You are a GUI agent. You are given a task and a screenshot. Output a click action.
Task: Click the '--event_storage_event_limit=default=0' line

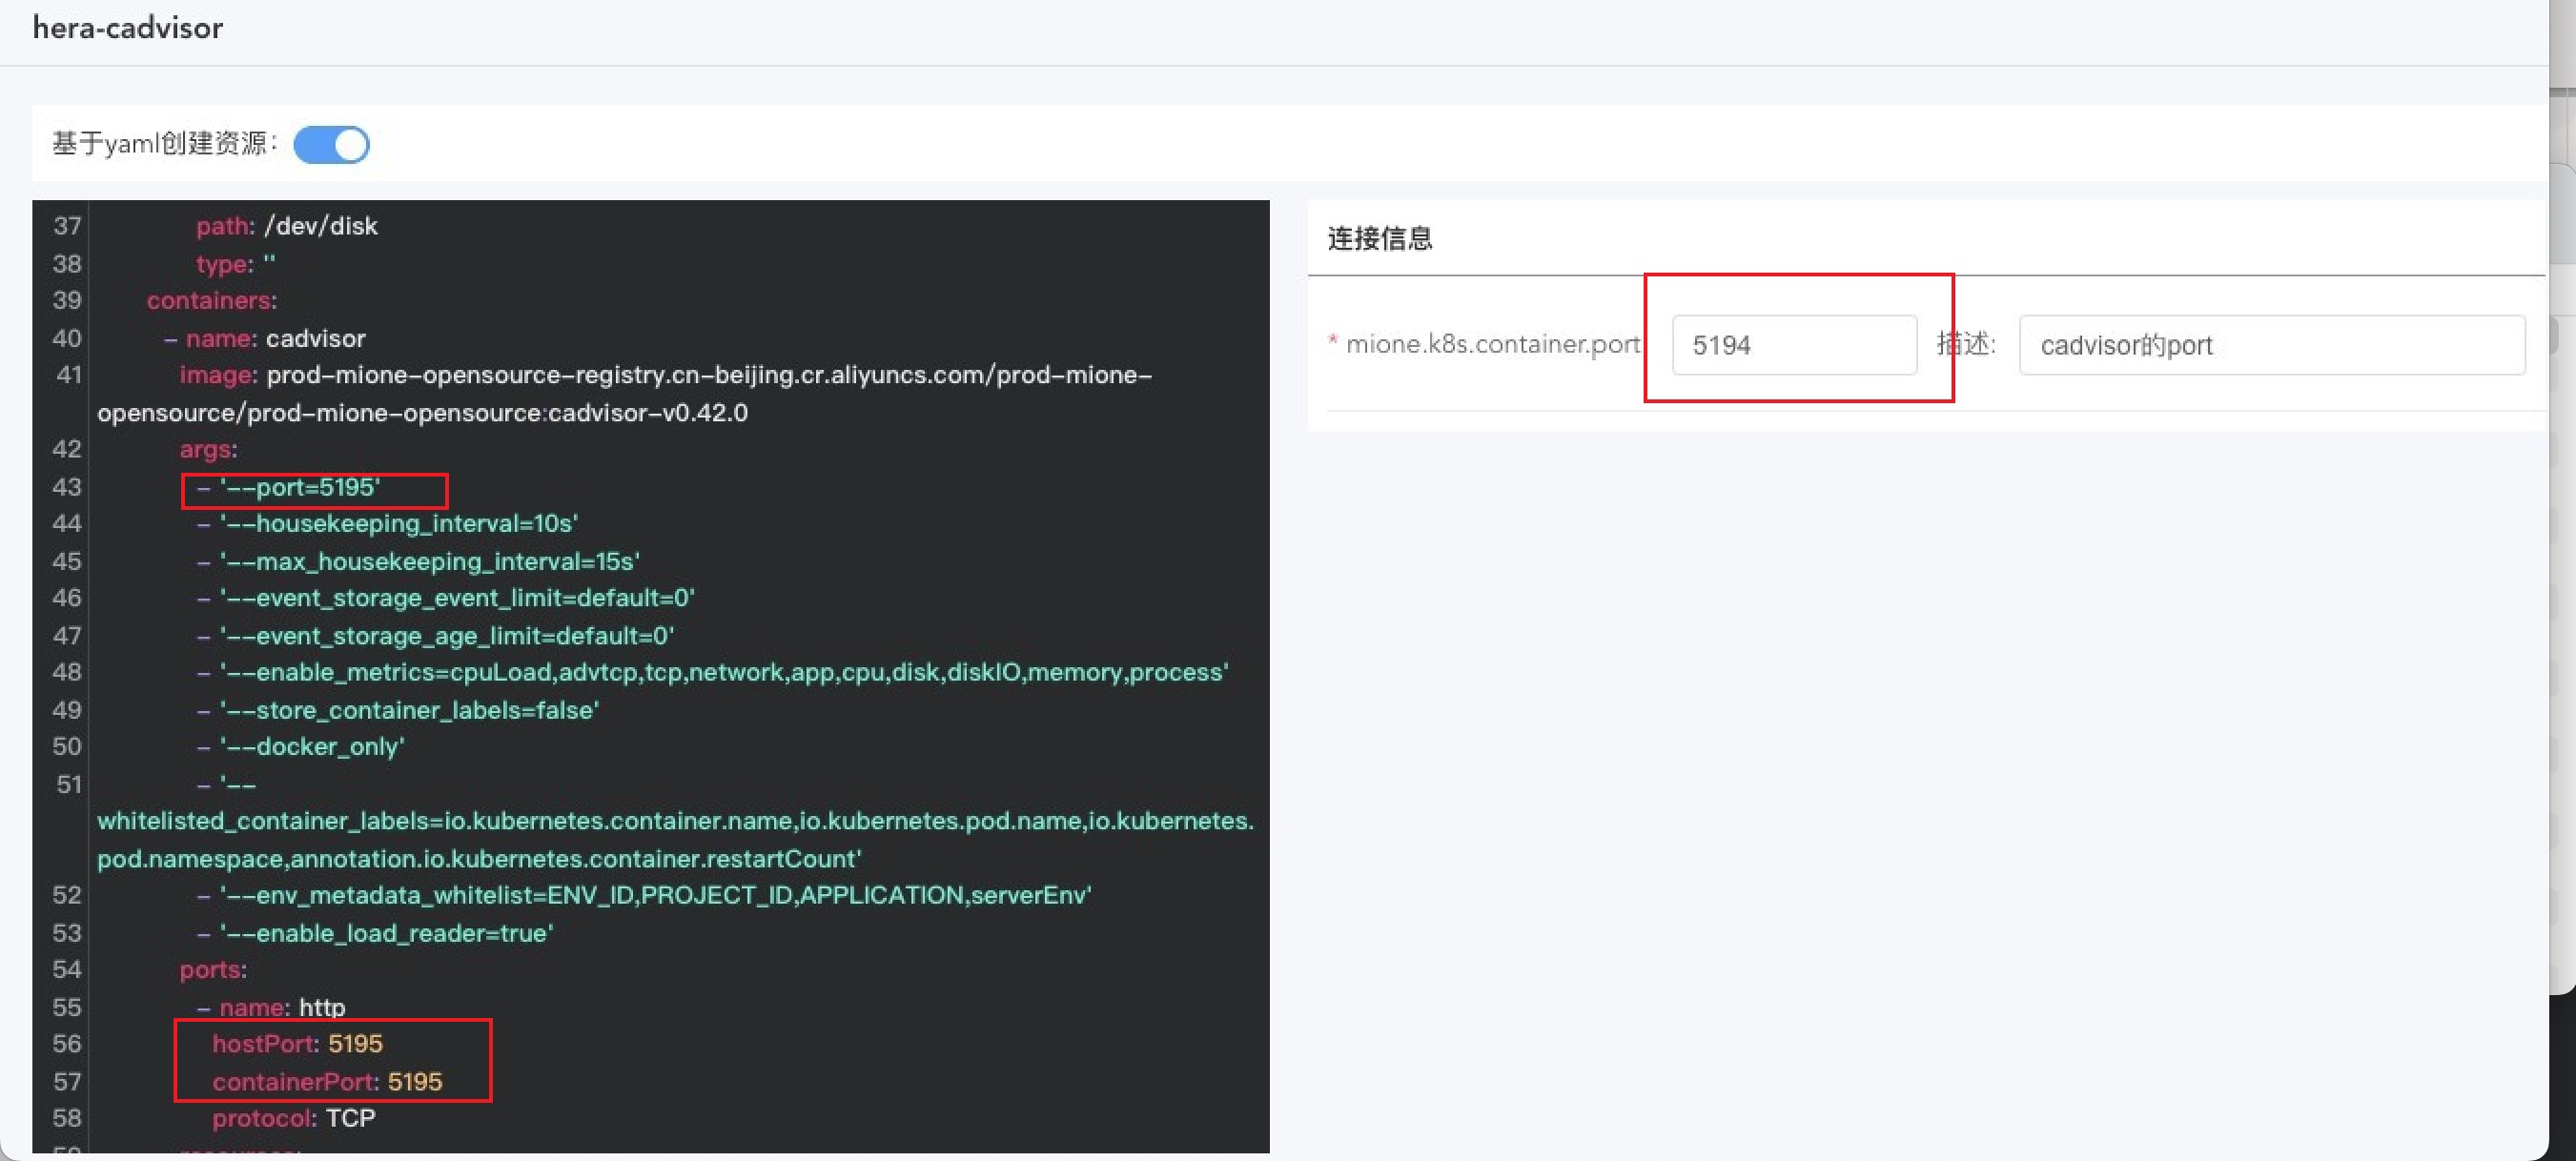(x=446, y=597)
